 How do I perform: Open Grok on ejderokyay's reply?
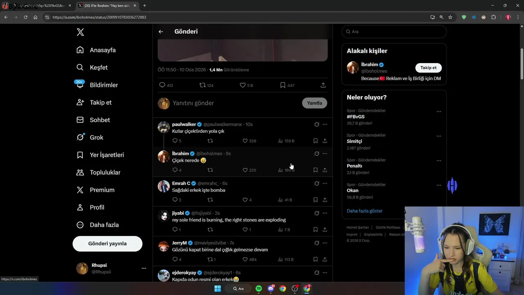316,273
